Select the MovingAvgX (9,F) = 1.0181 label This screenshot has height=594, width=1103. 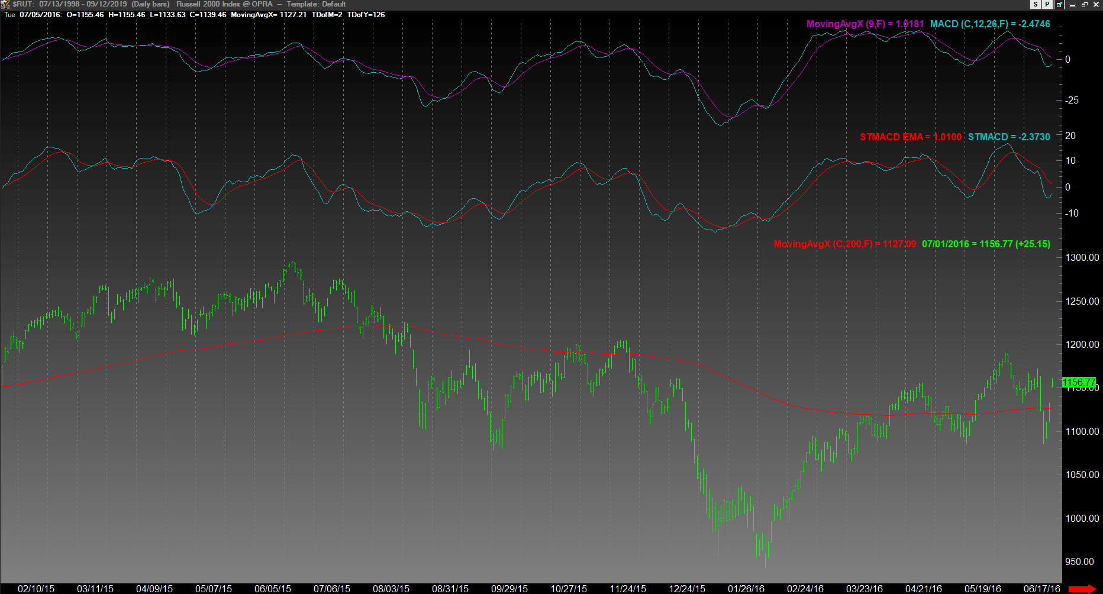[x=865, y=24]
